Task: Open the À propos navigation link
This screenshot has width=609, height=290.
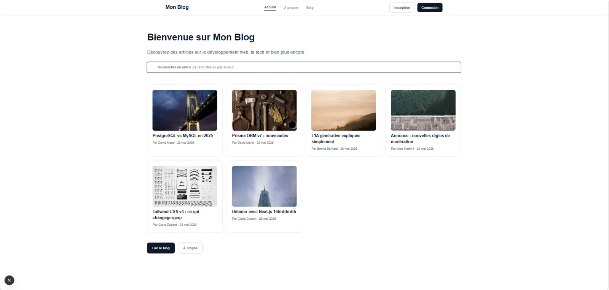Action: pos(291,8)
